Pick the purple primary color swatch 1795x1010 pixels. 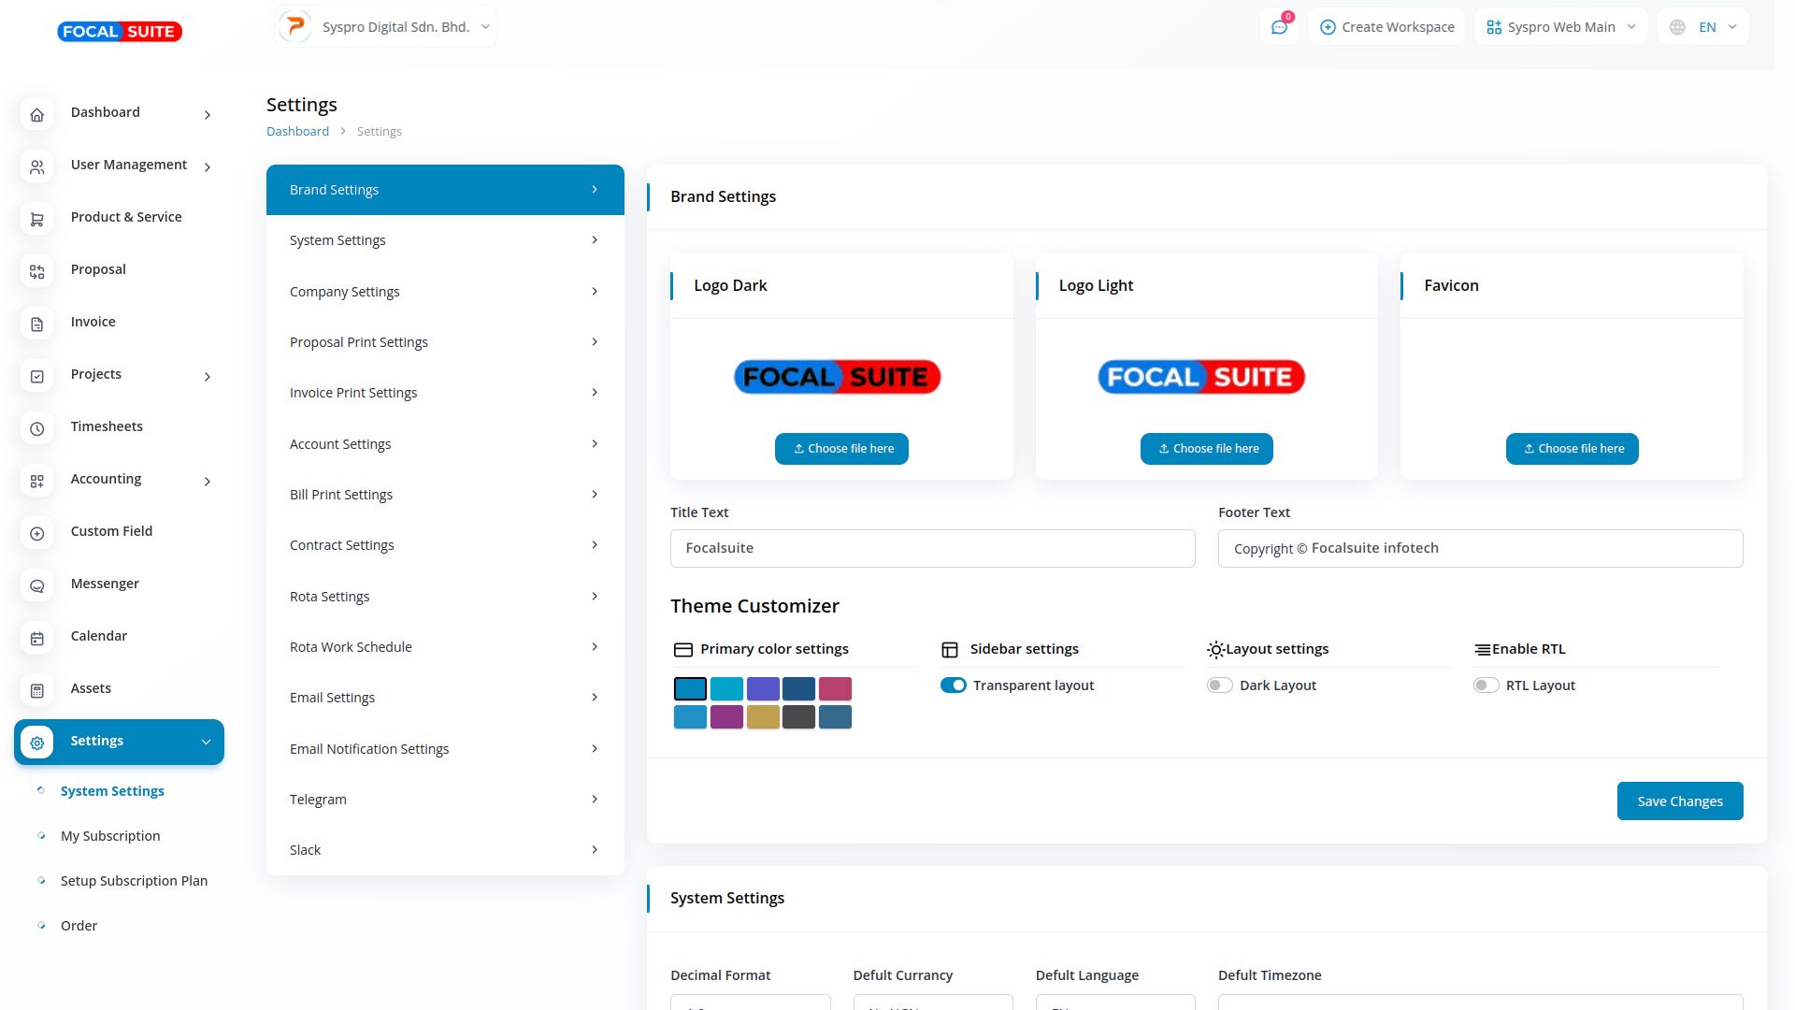coord(726,717)
